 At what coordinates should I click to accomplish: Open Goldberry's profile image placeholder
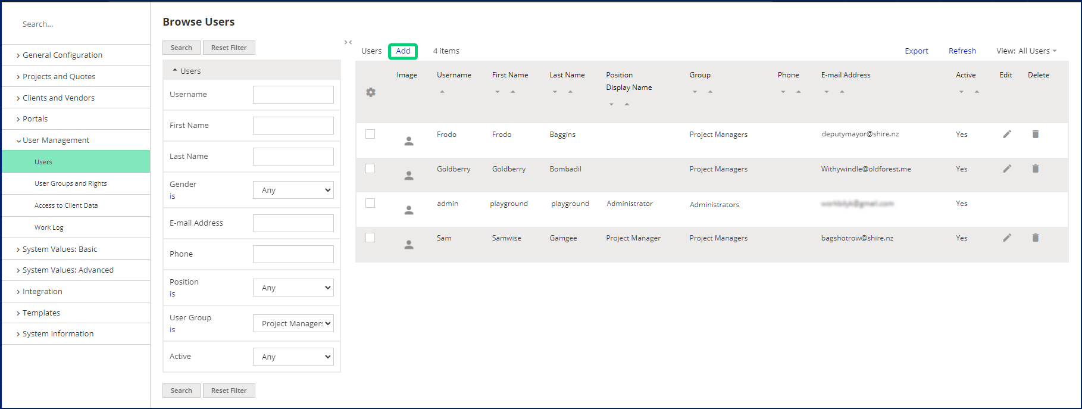[x=409, y=176]
